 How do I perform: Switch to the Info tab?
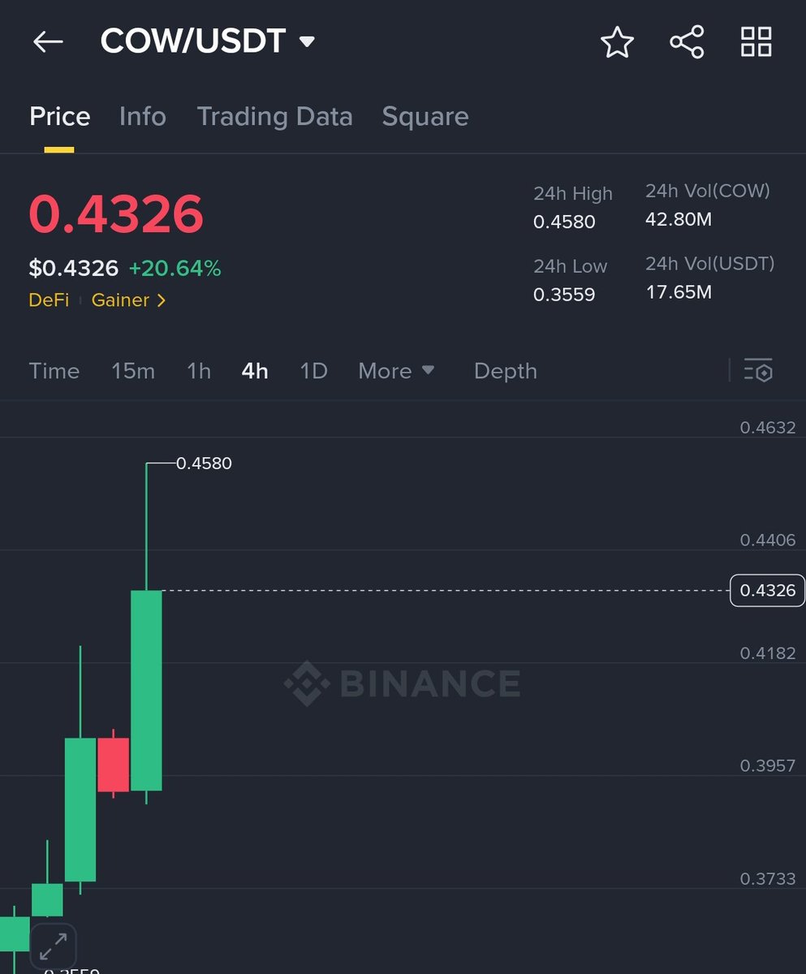click(x=143, y=116)
